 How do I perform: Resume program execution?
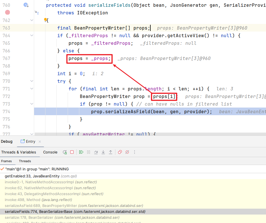tap(81, 152)
